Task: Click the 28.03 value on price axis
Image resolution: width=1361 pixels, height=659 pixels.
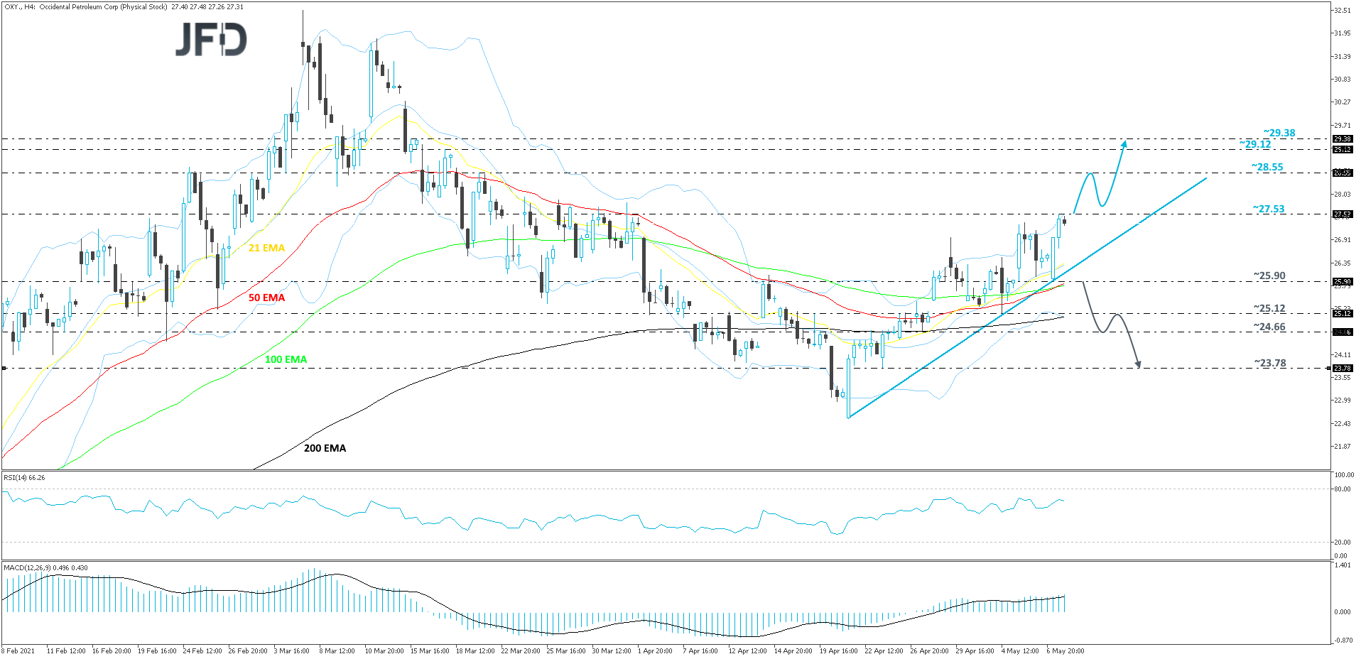Action: (x=1342, y=195)
